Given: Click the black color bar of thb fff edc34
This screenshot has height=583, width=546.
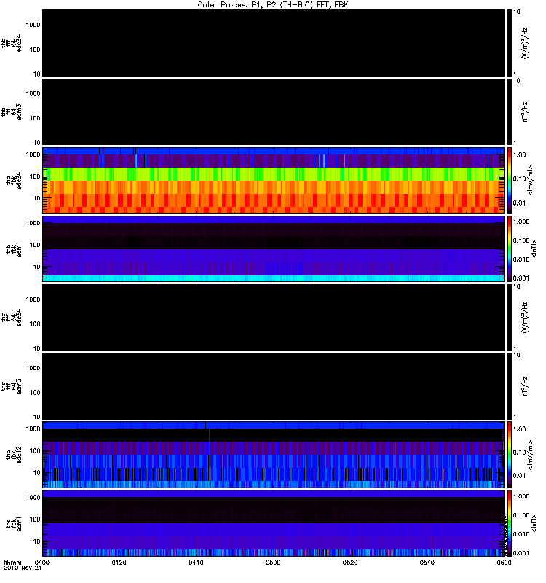Looking at the screenshot, I should pos(509,43).
